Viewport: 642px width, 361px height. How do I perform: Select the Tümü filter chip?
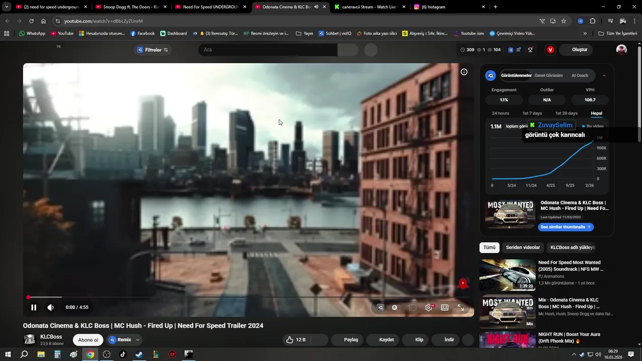(x=490, y=247)
